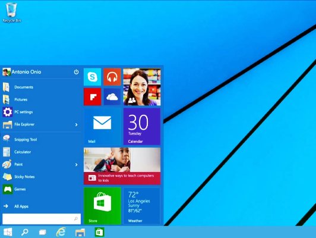Open the Calendar tile showing 30 Tuesday

click(142, 127)
